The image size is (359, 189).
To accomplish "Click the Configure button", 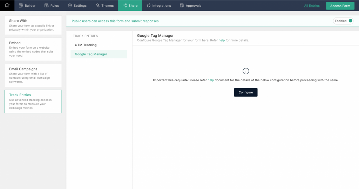I will (246, 92).
